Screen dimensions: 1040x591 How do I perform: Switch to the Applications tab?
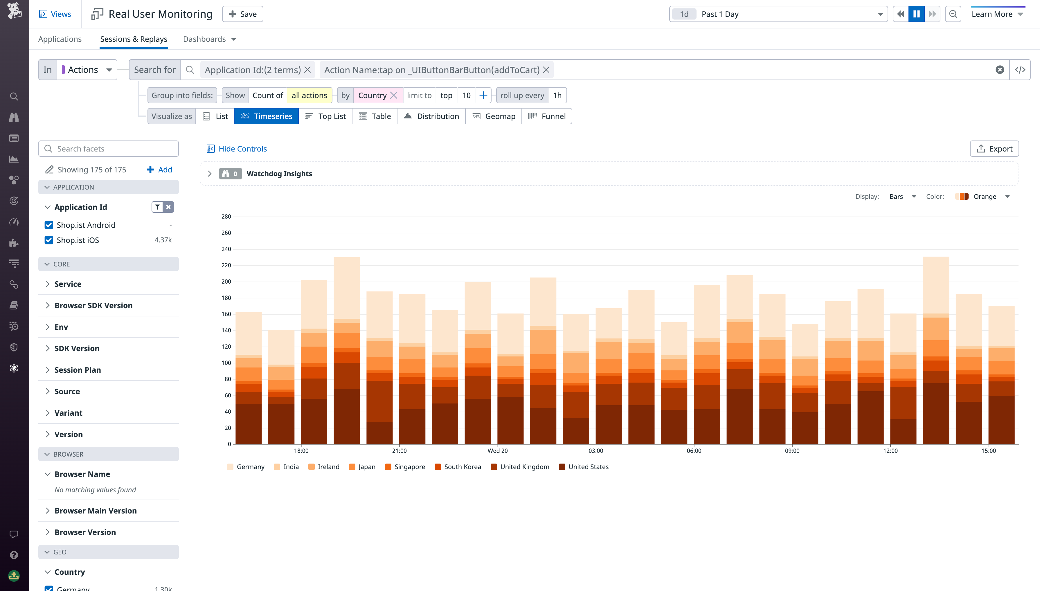pyautogui.click(x=60, y=39)
